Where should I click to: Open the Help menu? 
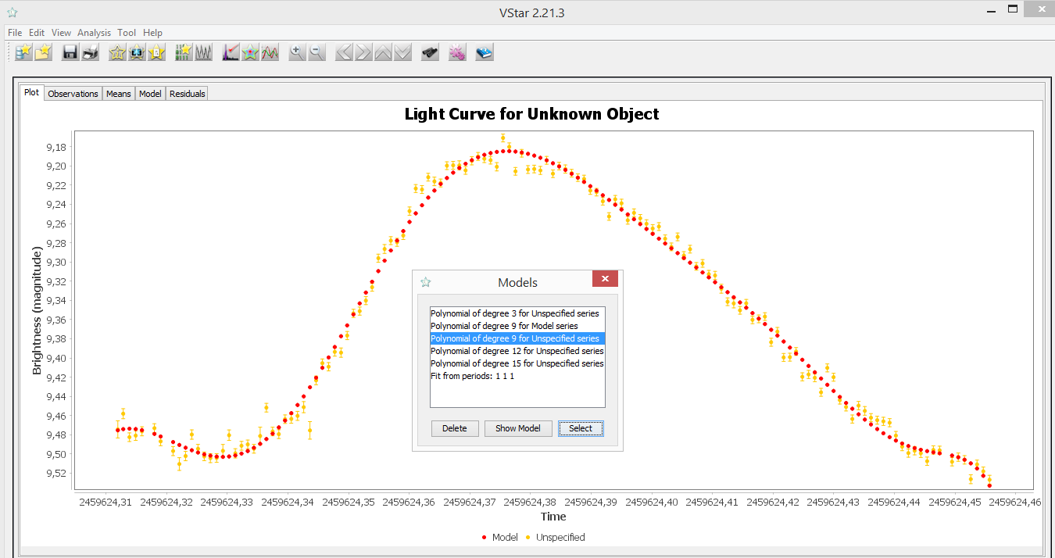click(153, 33)
